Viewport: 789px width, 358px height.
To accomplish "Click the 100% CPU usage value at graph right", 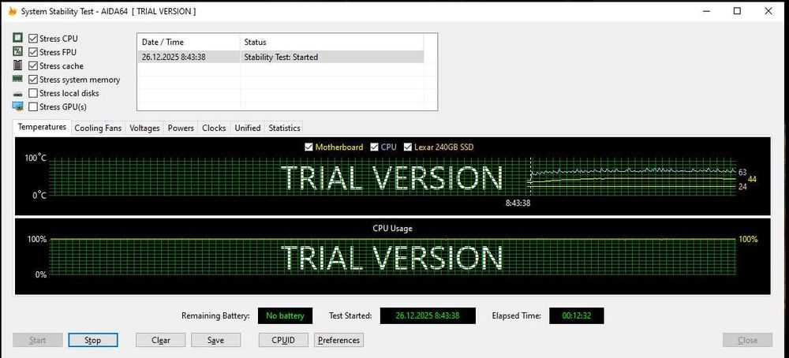I will 748,240.
